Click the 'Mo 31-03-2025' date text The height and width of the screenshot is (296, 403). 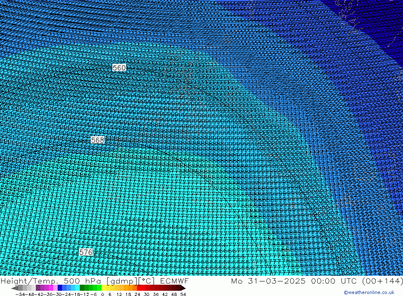[268, 281]
